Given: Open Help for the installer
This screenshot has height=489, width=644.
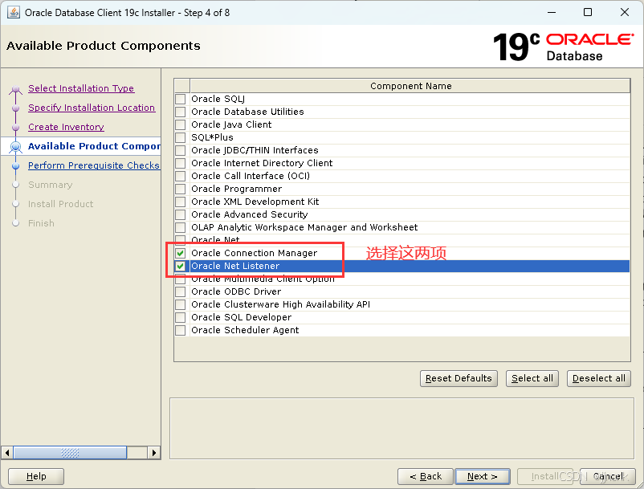Looking at the screenshot, I should 36,476.
